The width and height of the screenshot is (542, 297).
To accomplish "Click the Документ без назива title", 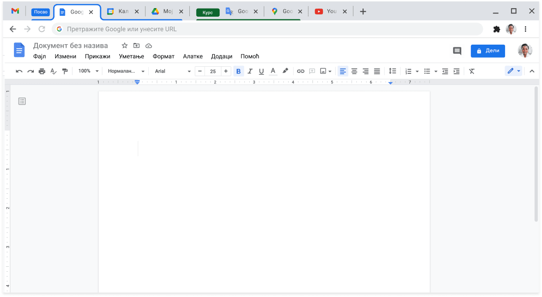I will click(71, 46).
